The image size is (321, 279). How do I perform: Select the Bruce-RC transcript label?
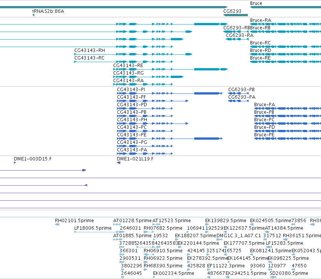260,43
